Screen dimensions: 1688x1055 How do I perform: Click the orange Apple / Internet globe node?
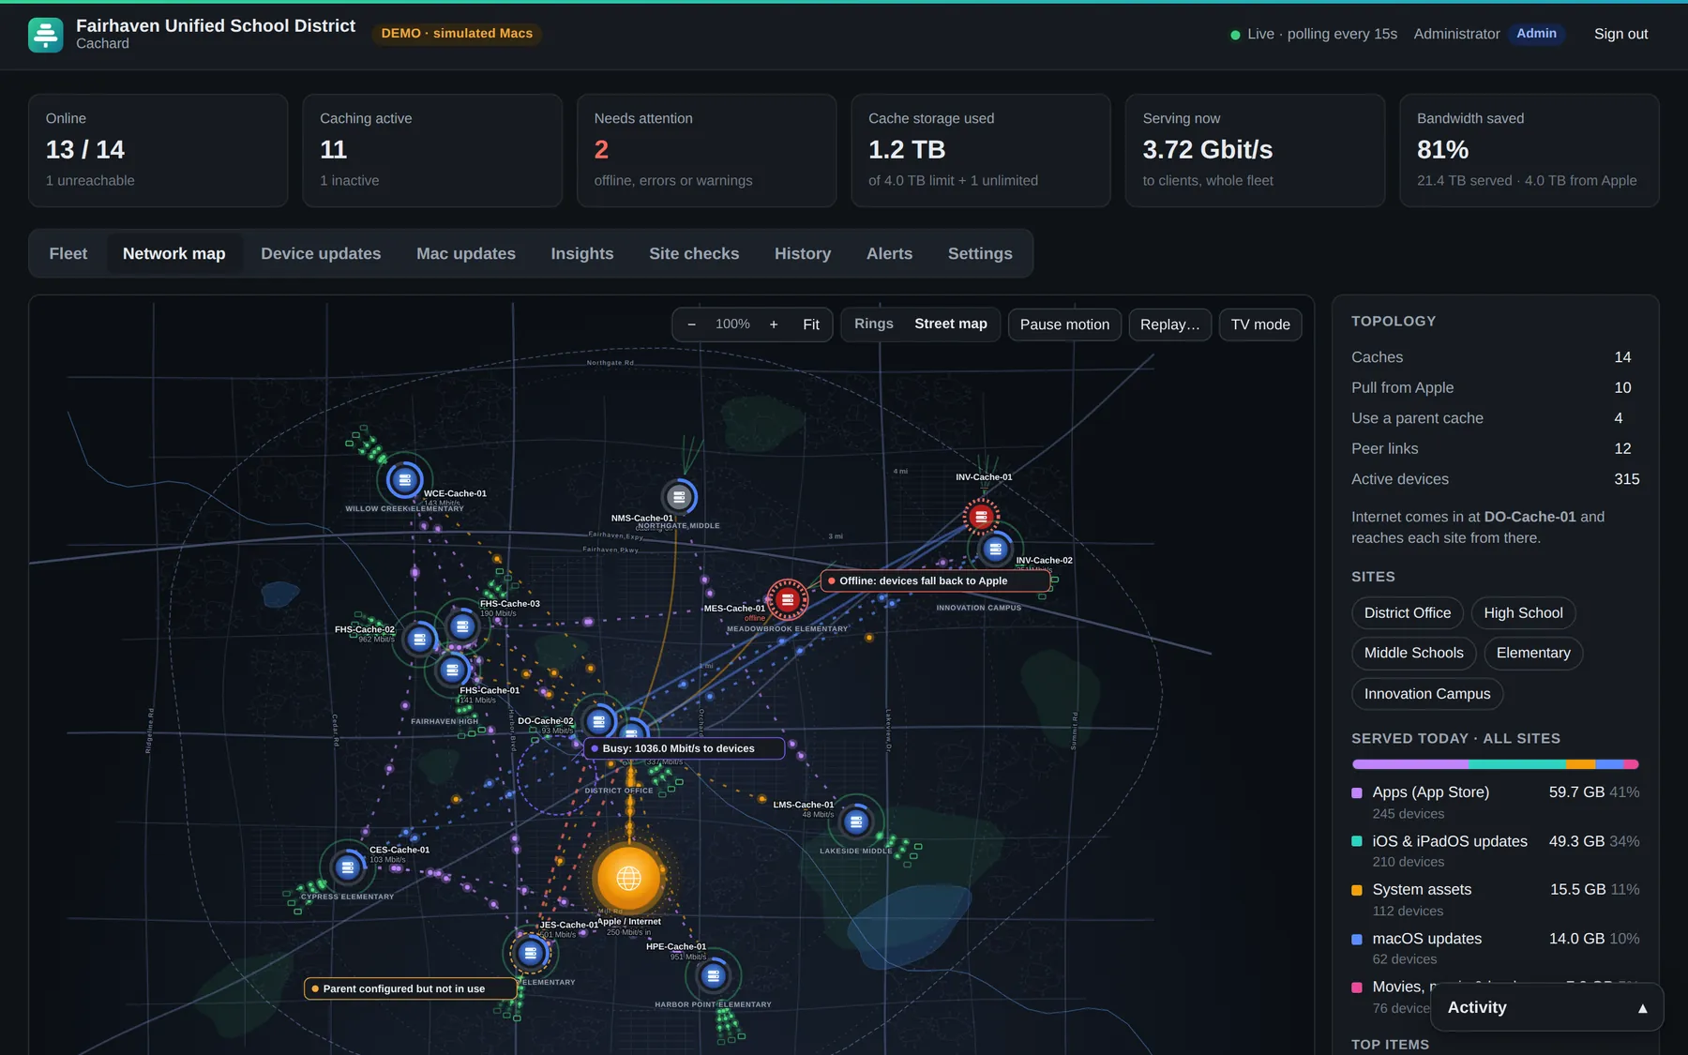point(628,878)
